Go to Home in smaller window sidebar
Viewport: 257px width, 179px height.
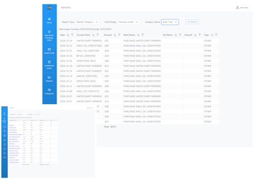coord(4,113)
